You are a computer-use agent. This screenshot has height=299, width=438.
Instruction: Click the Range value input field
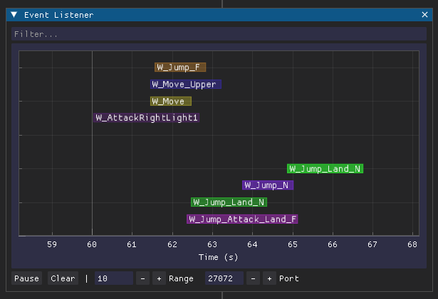(114, 278)
